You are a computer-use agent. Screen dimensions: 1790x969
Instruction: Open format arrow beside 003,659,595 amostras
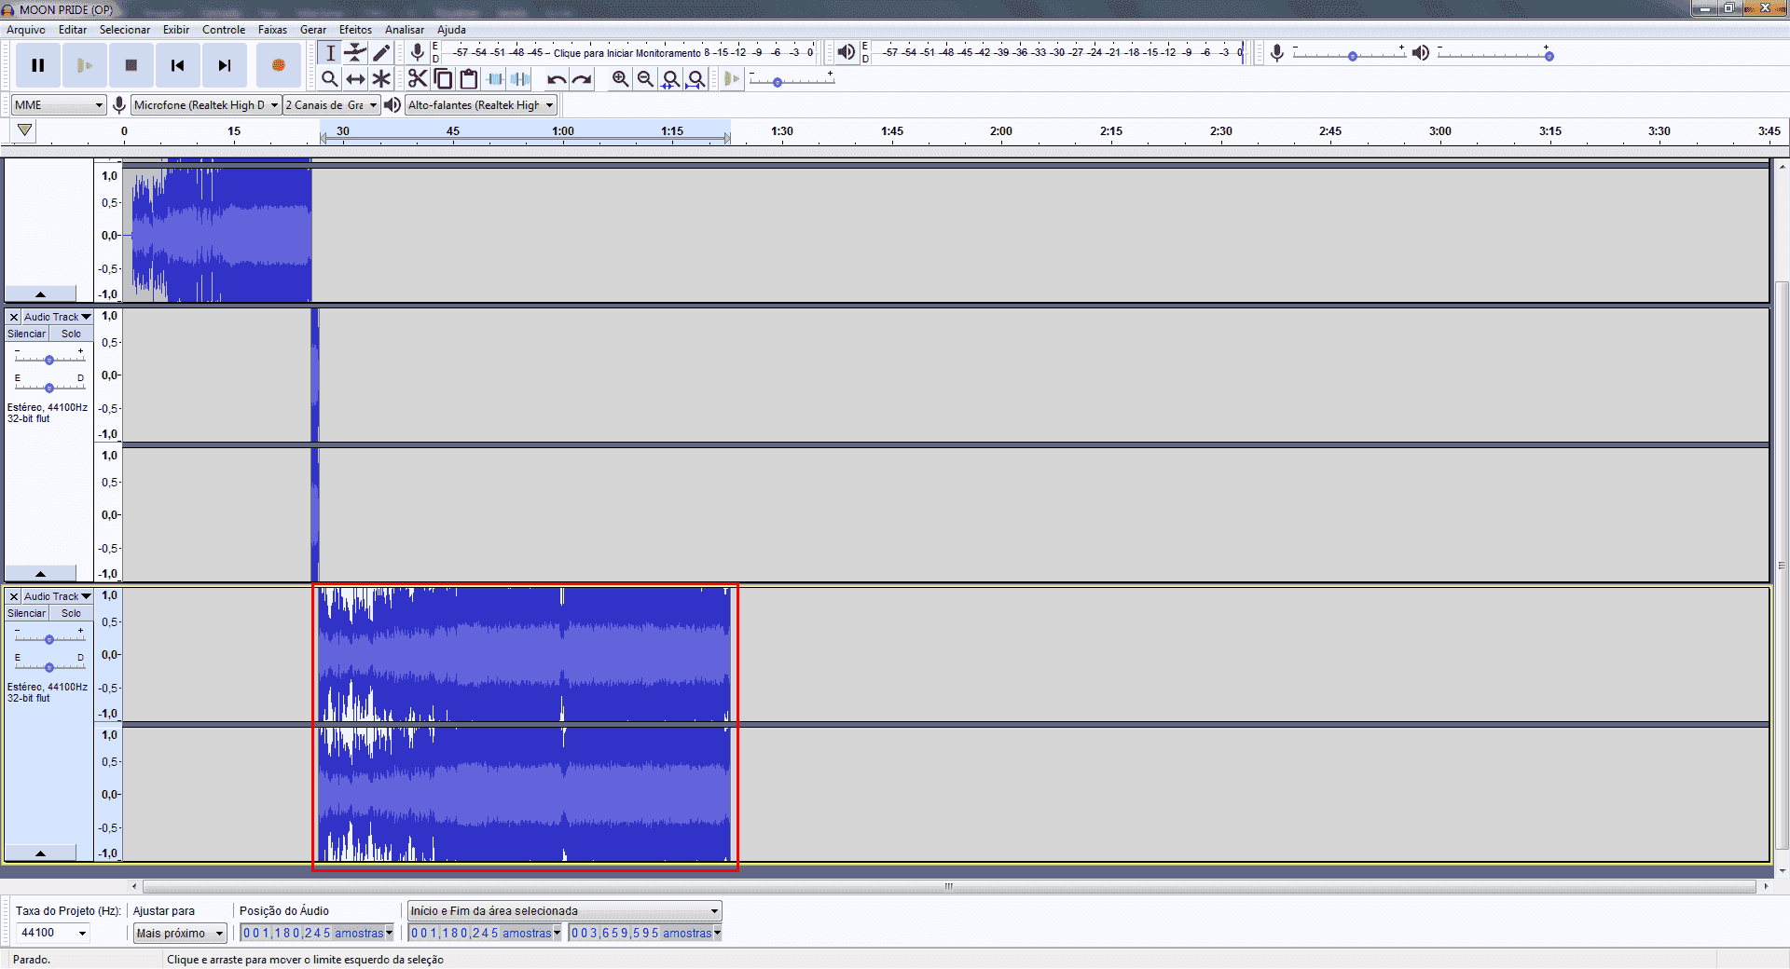(x=718, y=933)
